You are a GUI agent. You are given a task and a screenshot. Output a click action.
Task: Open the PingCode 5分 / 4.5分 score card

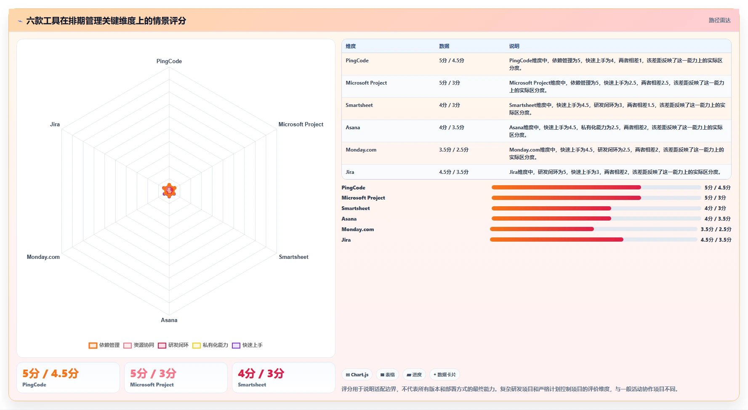tap(68, 378)
